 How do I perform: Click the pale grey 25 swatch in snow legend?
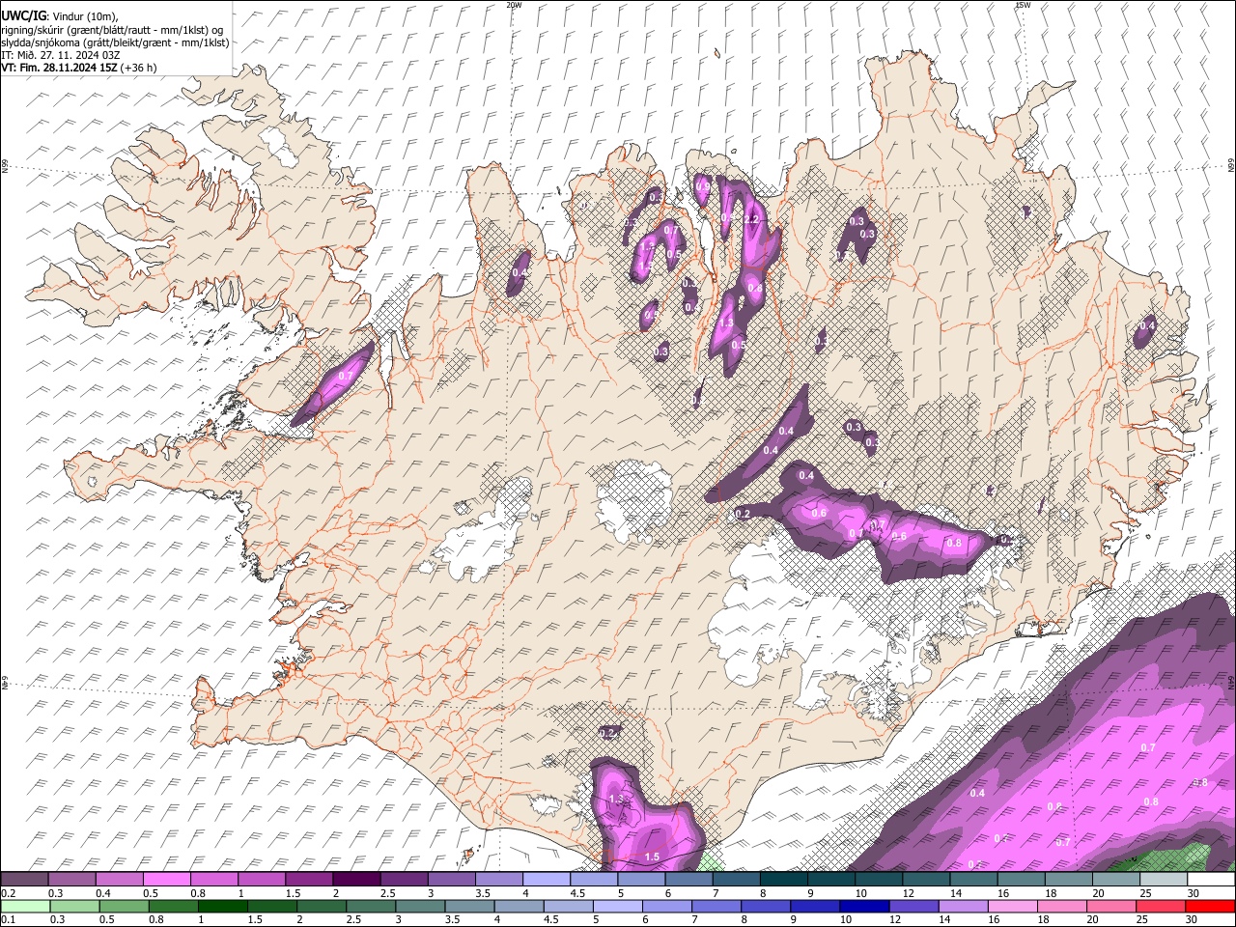1163,880
